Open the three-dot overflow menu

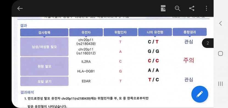click(206, 8)
